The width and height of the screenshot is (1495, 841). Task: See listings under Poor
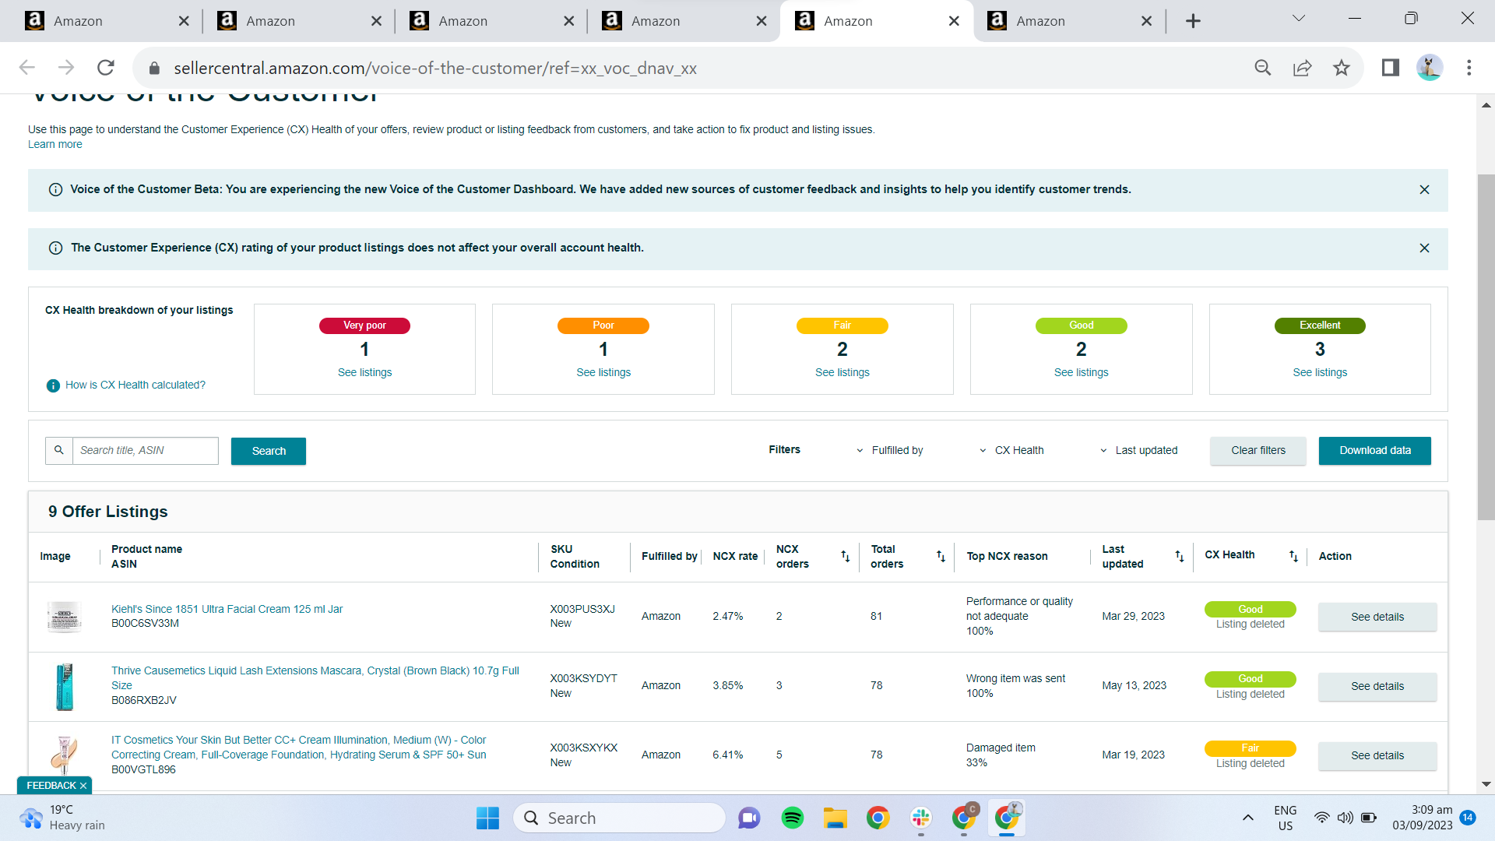point(603,372)
